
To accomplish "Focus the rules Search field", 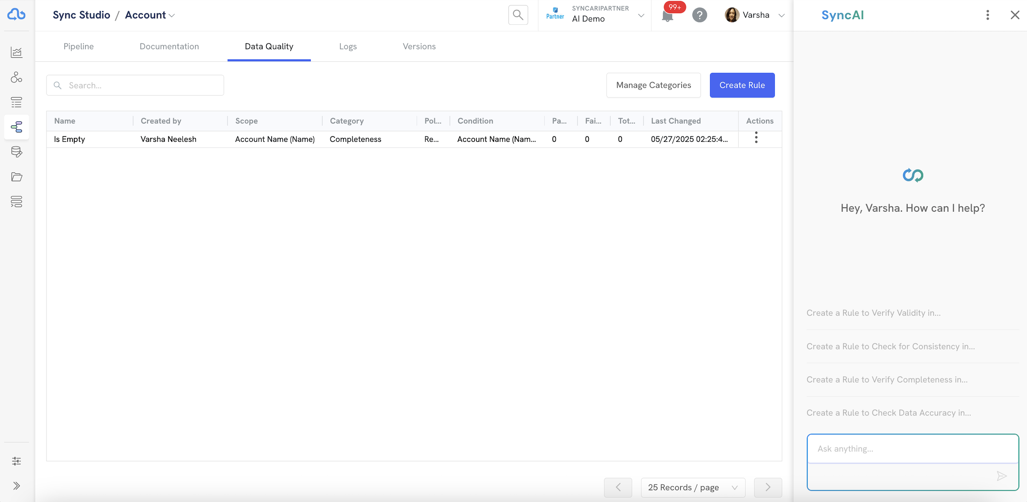I will point(135,85).
